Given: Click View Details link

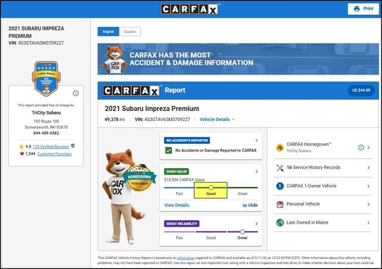Looking at the screenshot, I should (x=177, y=205).
